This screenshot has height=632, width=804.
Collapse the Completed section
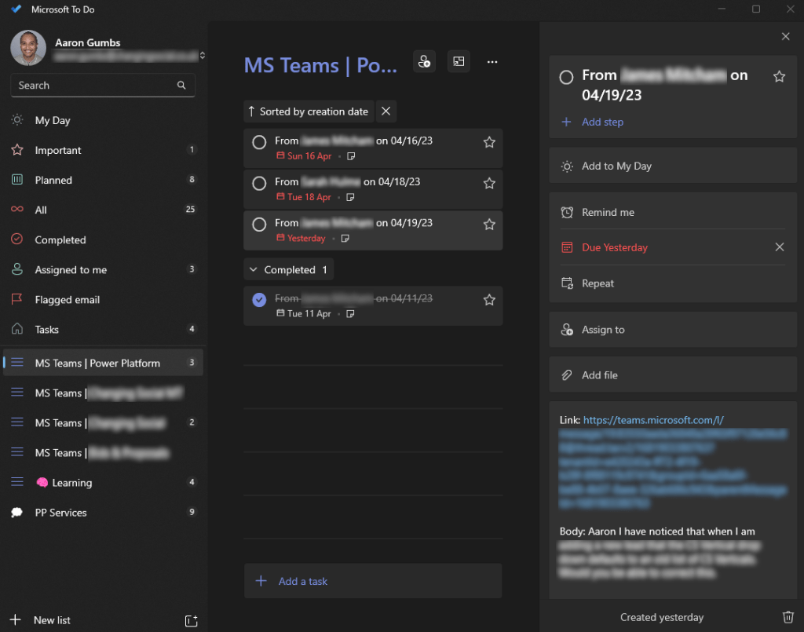pos(254,269)
